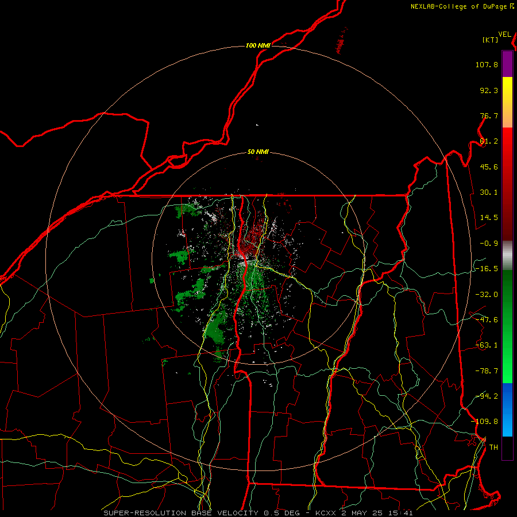
Task: Click the 107.8 scale value
Action: click(x=487, y=64)
